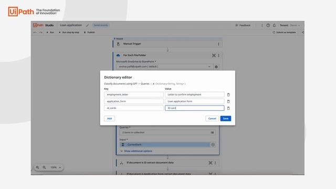Viewport: 336px width, 189px height.
Task: Expand Show additional options
Action: (136, 151)
